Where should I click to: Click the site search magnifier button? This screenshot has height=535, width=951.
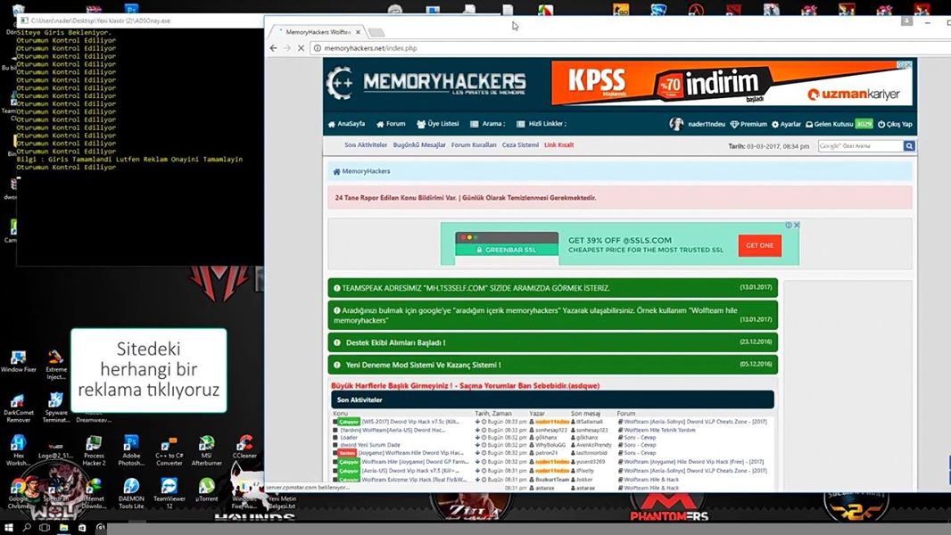coord(909,146)
